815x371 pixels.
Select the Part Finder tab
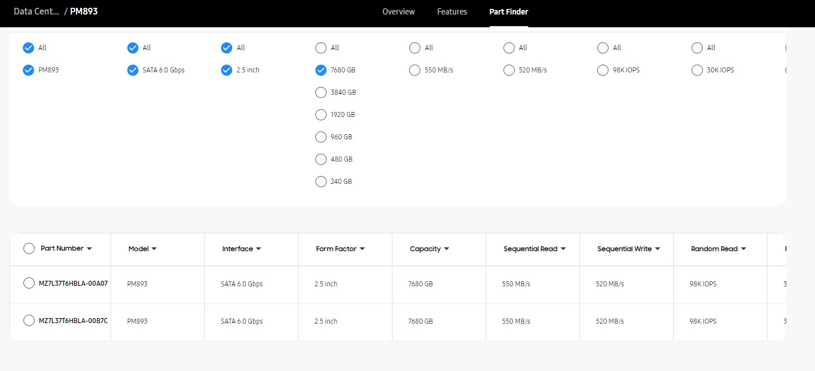[x=509, y=12]
